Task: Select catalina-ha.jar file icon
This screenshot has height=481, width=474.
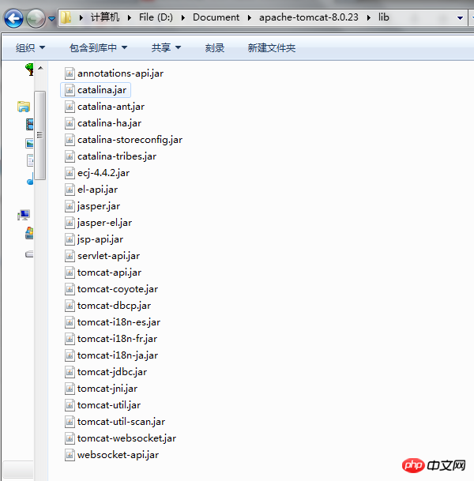Action: coord(70,123)
